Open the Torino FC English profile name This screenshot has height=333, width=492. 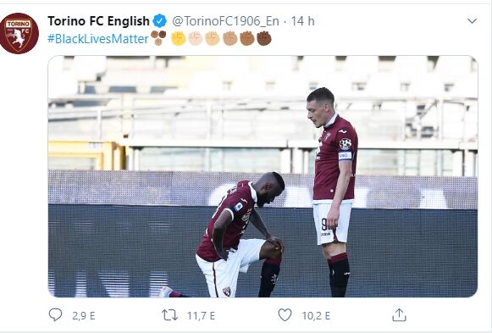(x=98, y=21)
